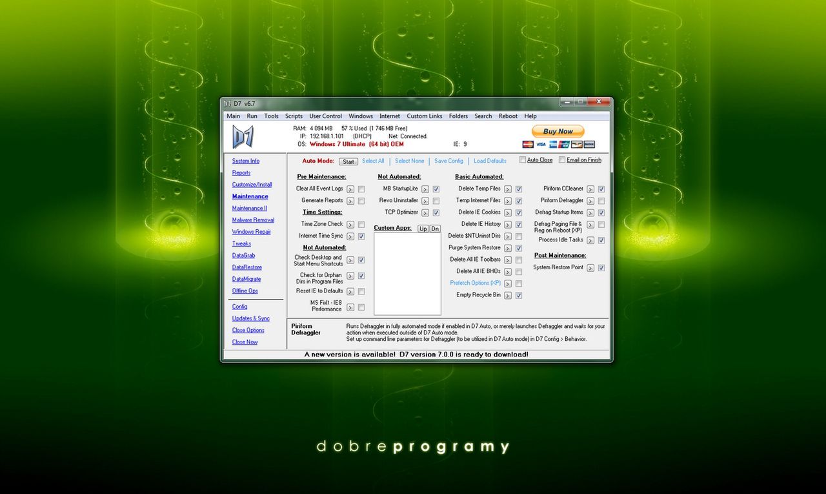Run Delete All IE Toolbars arrow button
826x494 pixels.
tap(508, 260)
